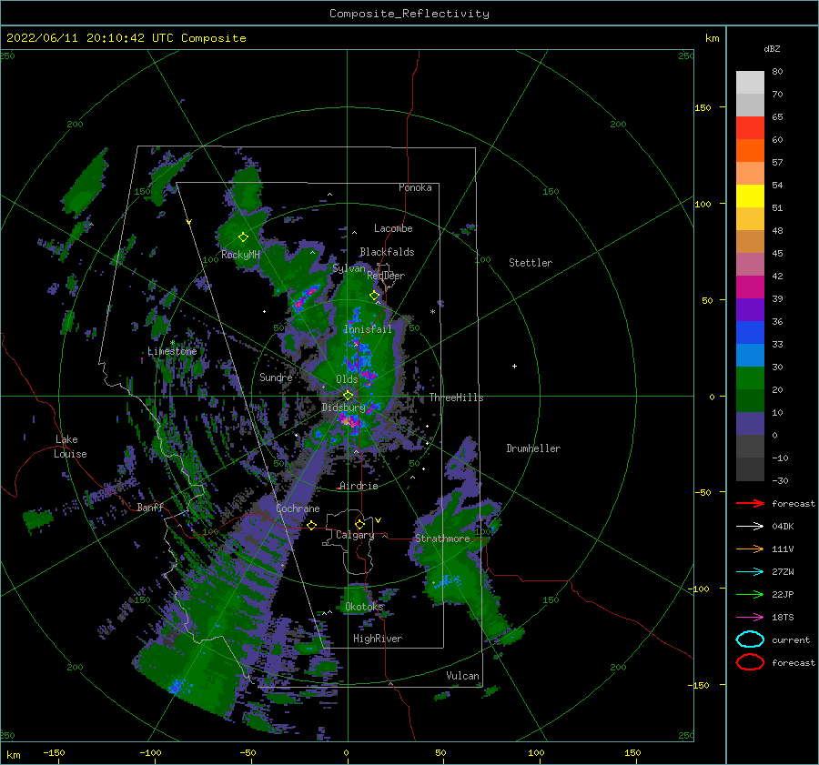Click the Sylvan town label

click(349, 268)
